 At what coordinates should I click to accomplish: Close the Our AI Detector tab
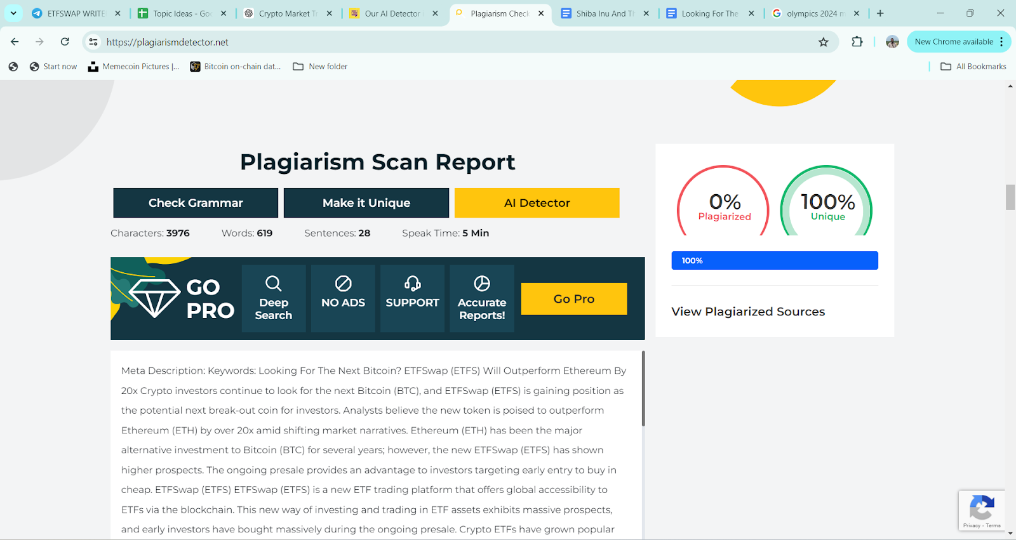click(x=435, y=13)
